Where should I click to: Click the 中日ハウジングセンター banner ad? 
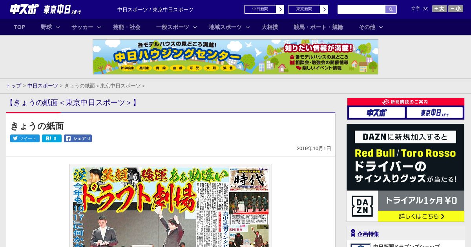pos(235,57)
